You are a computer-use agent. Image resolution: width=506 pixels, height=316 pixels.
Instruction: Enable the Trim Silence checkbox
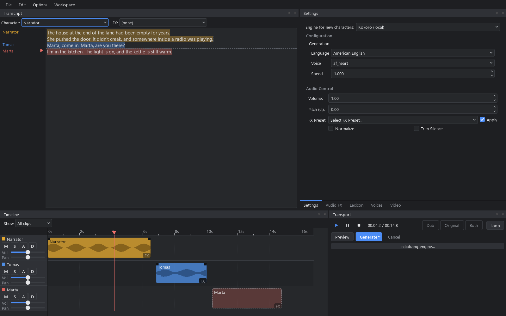(417, 128)
